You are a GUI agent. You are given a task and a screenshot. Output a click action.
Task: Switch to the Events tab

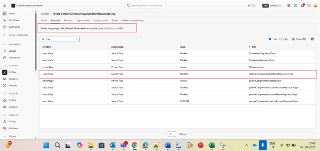[115, 20]
